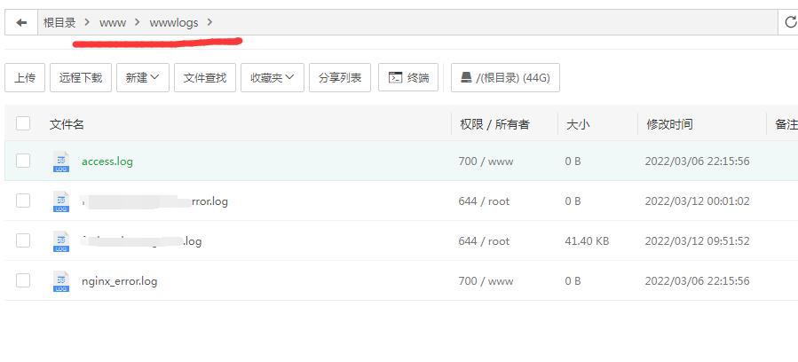Sort by the 修改时间 column header
798x362 pixels.
click(669, 124)
